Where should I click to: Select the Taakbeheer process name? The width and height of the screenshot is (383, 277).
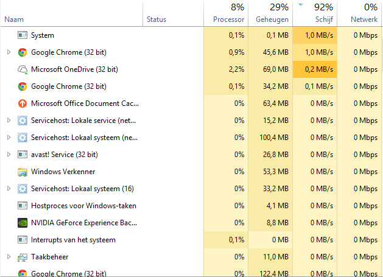(x=49, y=257)
